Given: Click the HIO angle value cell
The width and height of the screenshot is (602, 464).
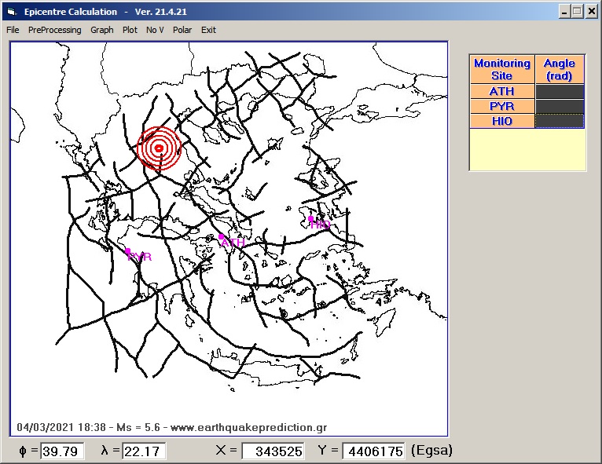Looking at the screenshot, I should [x=559, y=121].
